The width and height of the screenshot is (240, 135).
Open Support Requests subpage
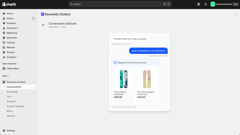(x=16, y=106)
